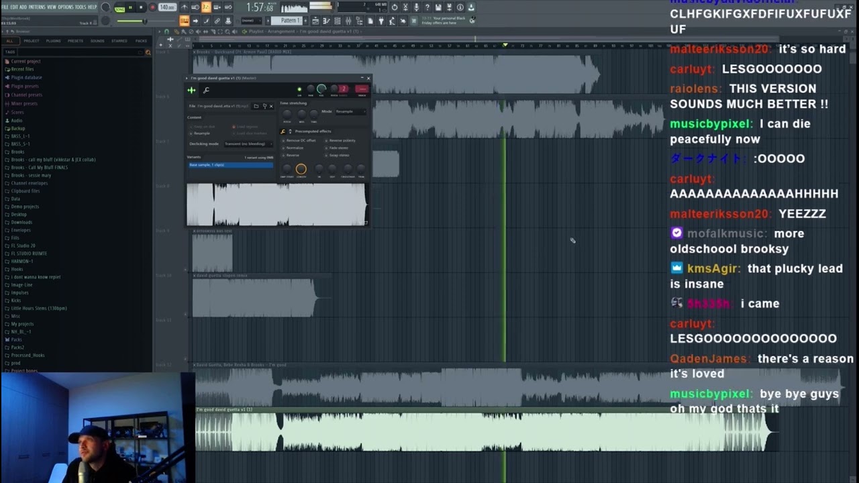Screen dimensions: 859x483
Task: Select the Resample content option
Action: pos(200,133)
